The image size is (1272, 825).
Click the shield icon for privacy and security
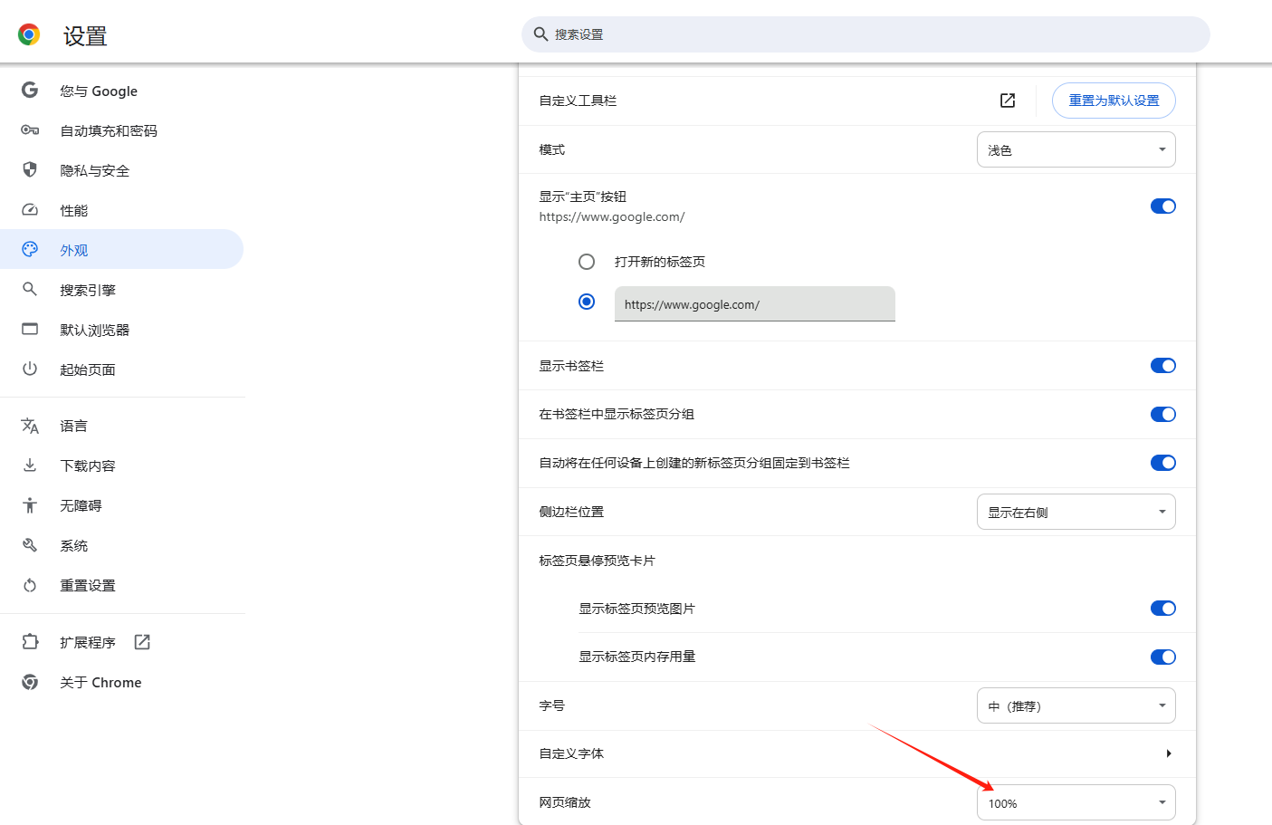click(30, 169)
